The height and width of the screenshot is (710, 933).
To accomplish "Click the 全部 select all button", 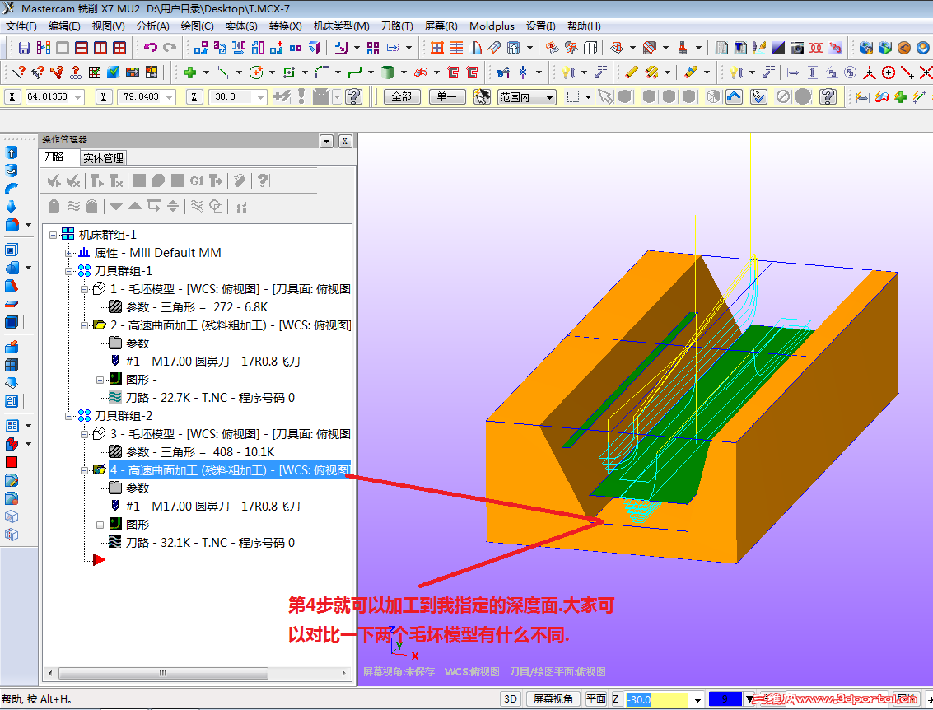I will point(402,96).
